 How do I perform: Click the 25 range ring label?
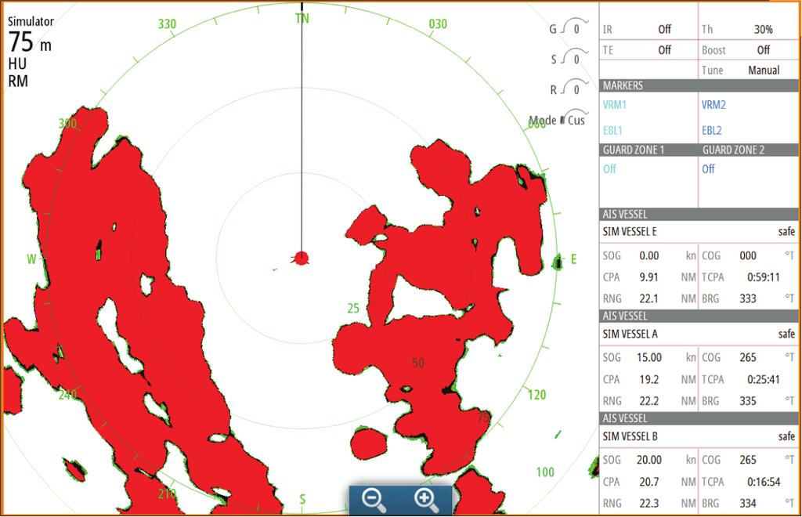coord(353,309)
